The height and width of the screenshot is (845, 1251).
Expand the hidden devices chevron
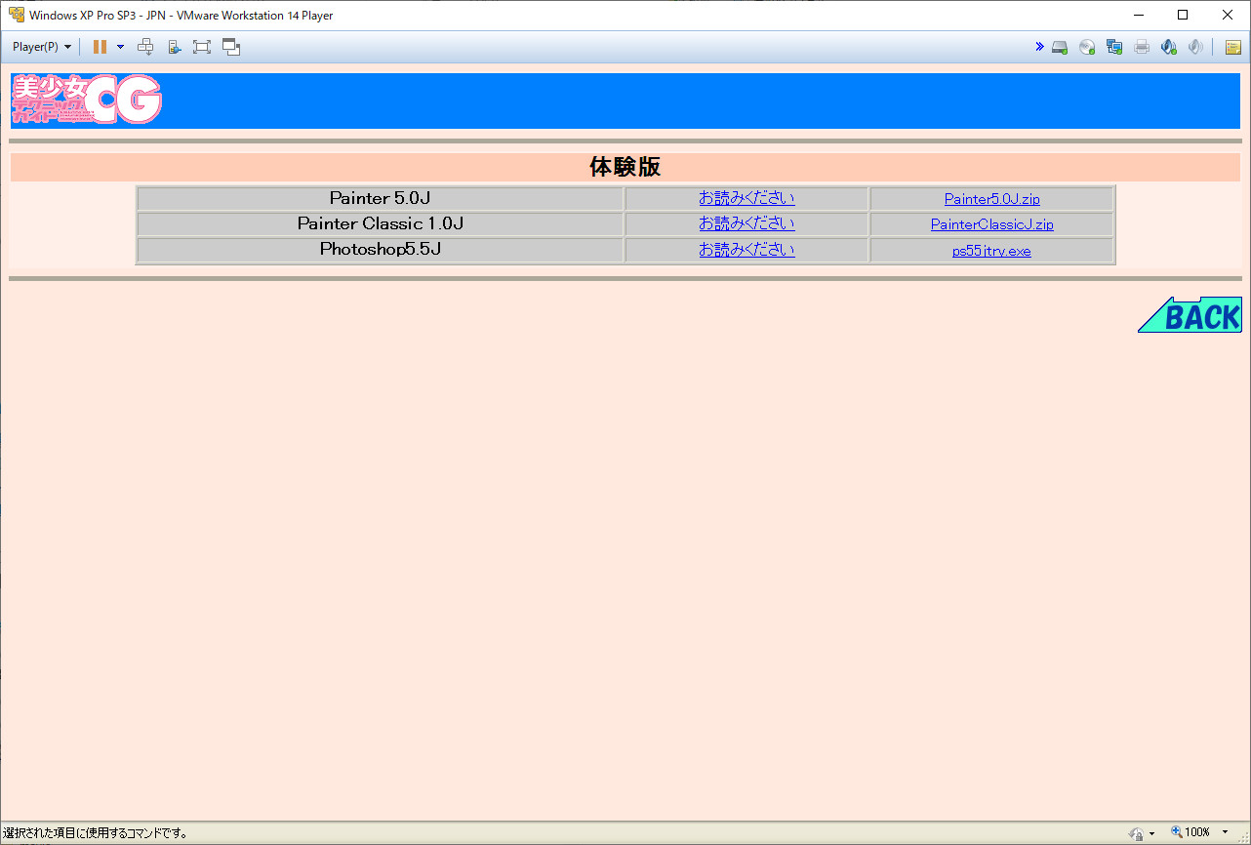[1040, 47]
